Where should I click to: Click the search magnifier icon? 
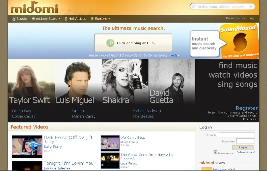tap(194, 7)
